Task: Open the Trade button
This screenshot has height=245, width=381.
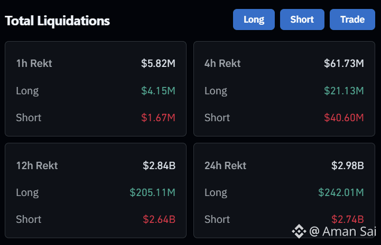Action: coord(352,19)
